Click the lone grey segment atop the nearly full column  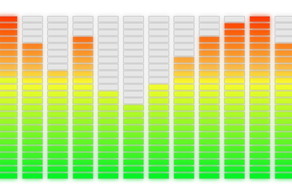click(x=235, y=19)
